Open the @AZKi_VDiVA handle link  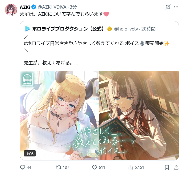(x=52, y=7)
